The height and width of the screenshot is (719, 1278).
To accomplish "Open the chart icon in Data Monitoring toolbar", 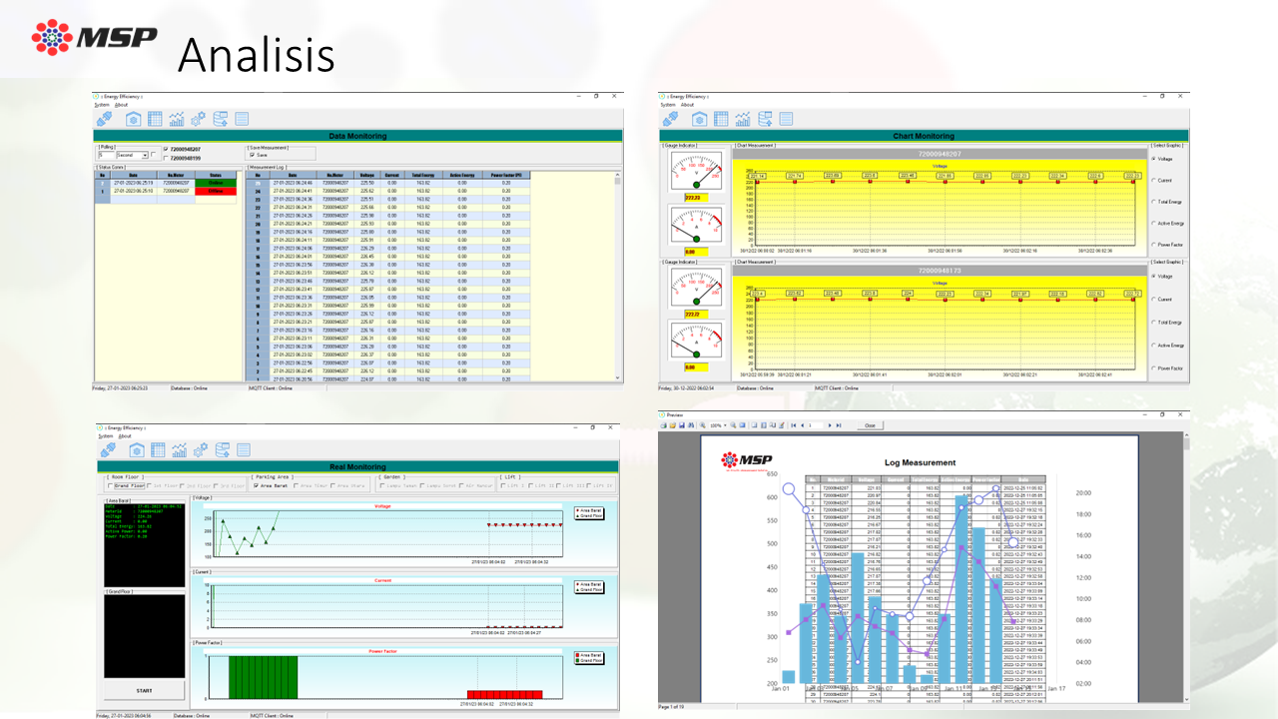I will pos(178,119).
